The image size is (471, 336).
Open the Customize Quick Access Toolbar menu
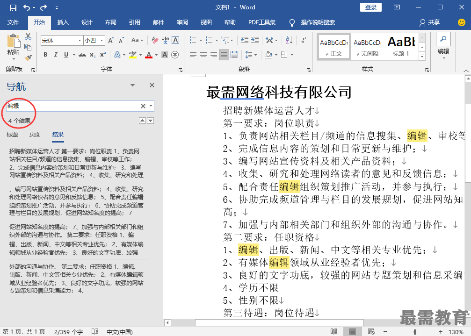click(57, 8)
